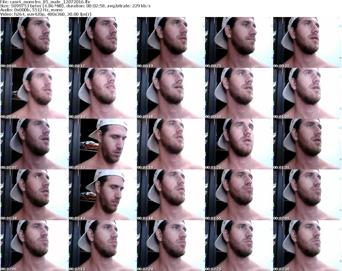Click the 'Audio: 0x000b, 5512 Hz, mono' line
This screenshot has height=271, width=342.
pos(31,10)
